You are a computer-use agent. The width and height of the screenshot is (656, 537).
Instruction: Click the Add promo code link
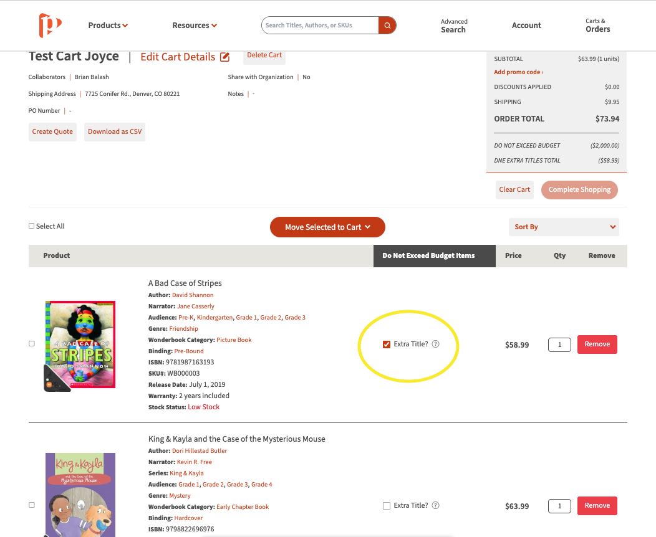pos(518,72)
